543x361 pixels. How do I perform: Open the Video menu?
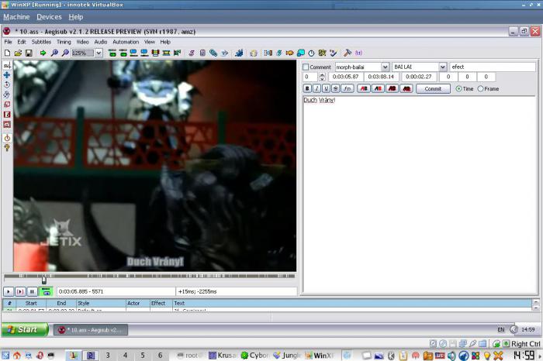pyautogui.click(x=82, y=42)
